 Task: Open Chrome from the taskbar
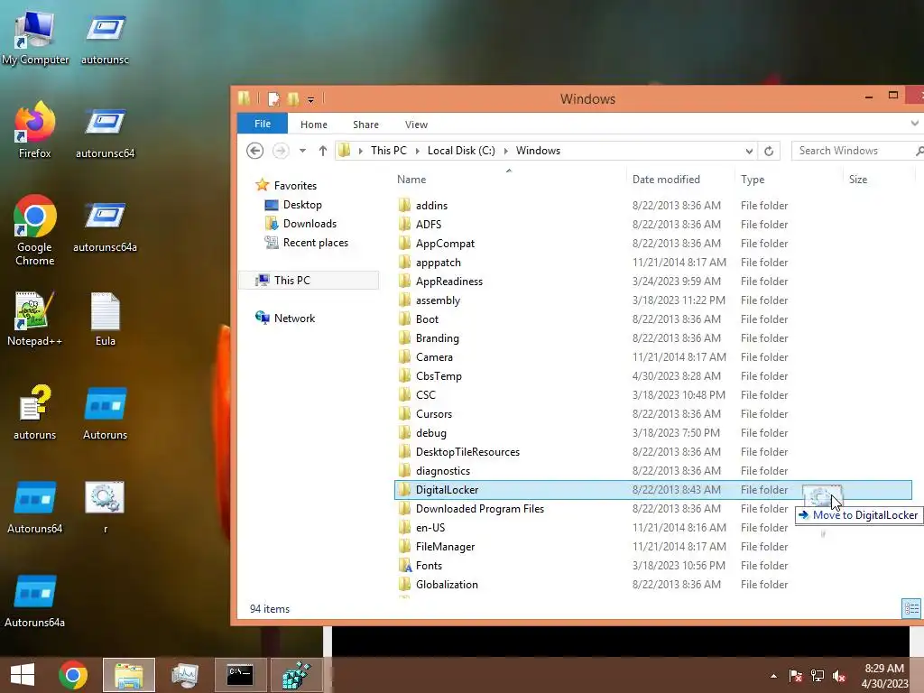tap(73, 675)
